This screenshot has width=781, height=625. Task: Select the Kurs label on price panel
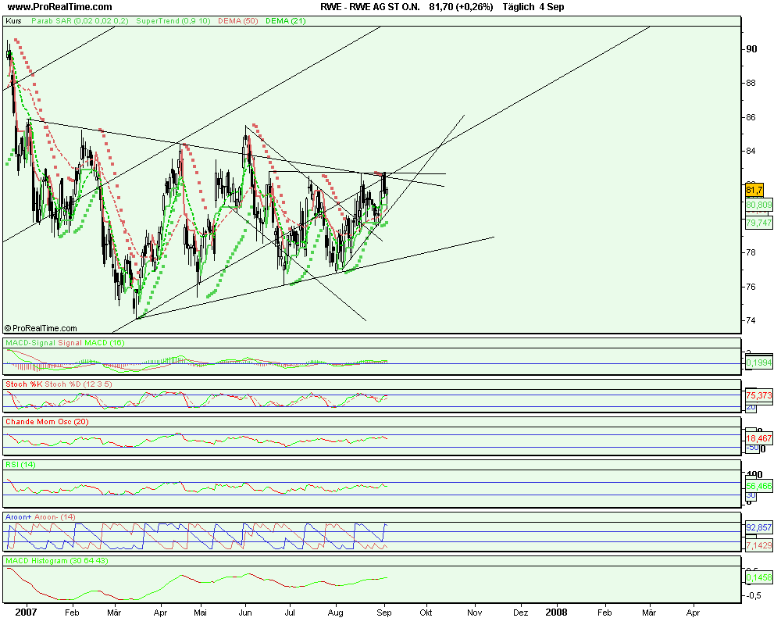[13, 21]
